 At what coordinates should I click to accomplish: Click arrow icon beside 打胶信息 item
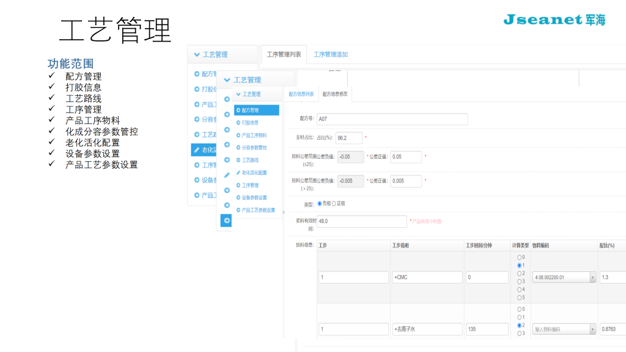pyautogui.click(x=238, y=122)
